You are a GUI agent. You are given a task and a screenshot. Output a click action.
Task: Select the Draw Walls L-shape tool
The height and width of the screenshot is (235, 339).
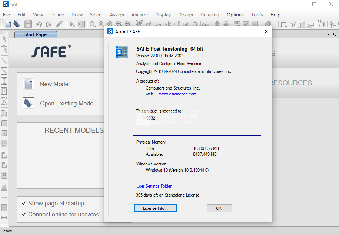coord(4,155)
